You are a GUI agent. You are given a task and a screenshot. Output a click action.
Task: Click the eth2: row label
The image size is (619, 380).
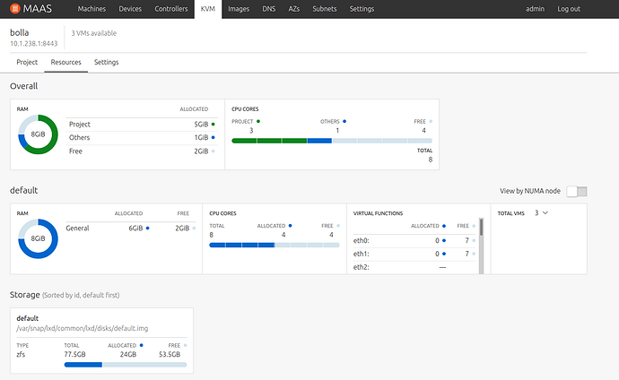coord(362,267)
